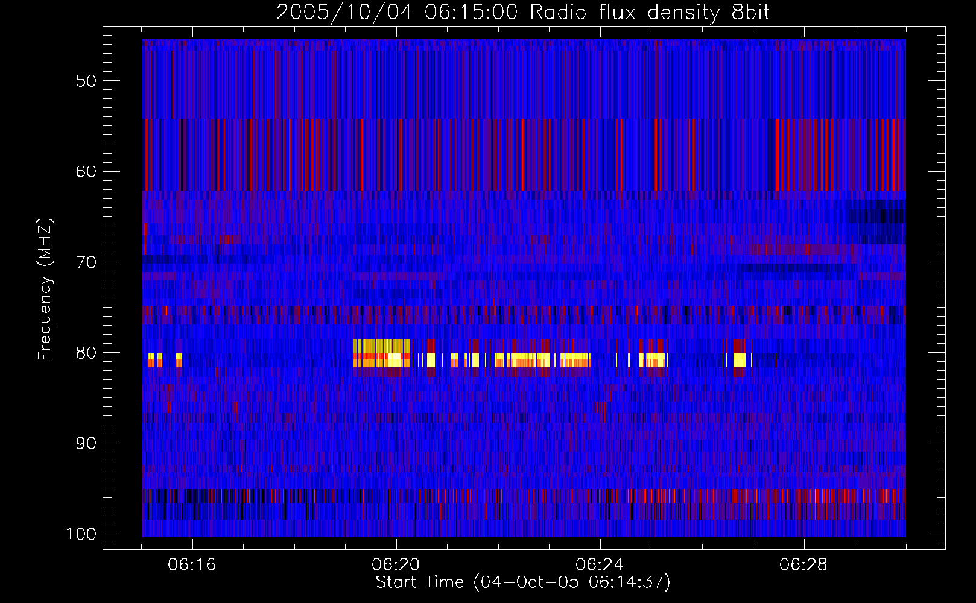The image size is (976, 603).
Task: Click the 60 frequency tick label
Action: pyautogui.click(x=86, y=171)
